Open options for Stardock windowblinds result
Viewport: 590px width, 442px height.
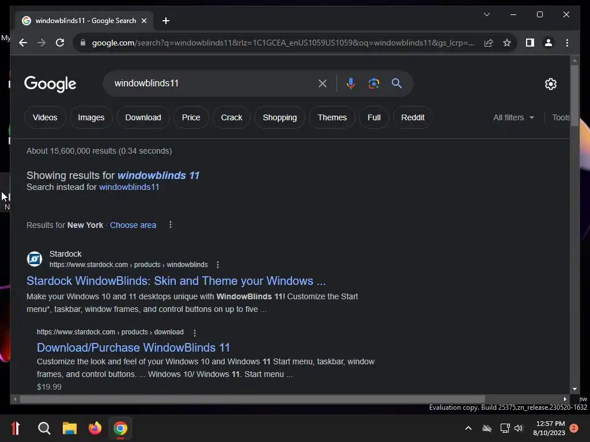[217, 265]
